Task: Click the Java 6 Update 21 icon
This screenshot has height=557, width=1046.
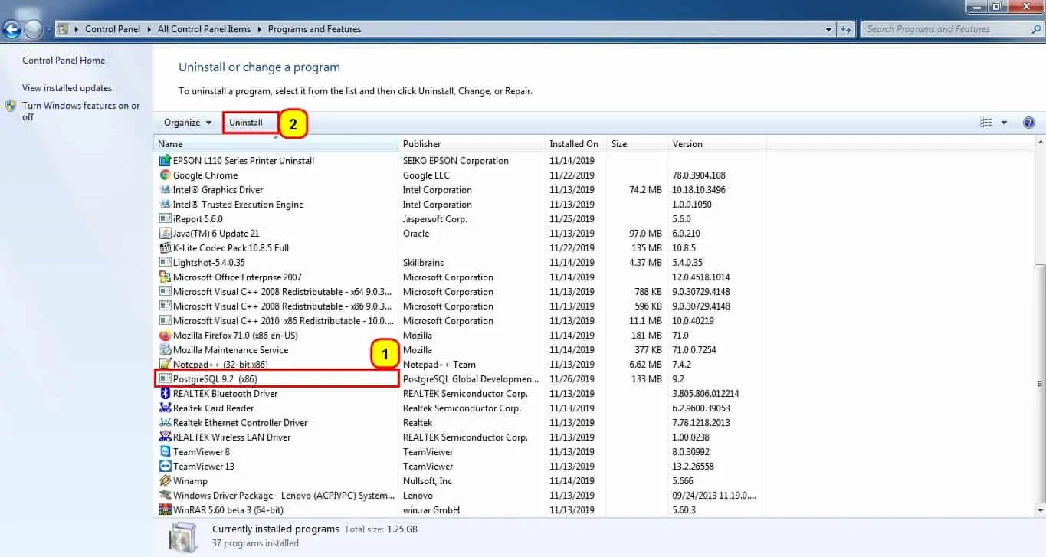Action: click(x=165, y=234)
